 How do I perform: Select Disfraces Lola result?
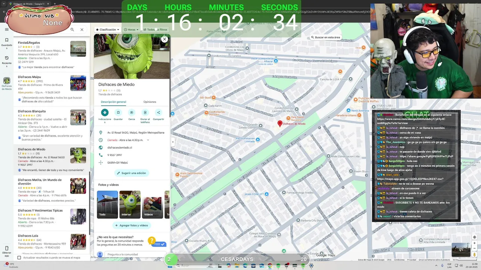pos(51,242)
